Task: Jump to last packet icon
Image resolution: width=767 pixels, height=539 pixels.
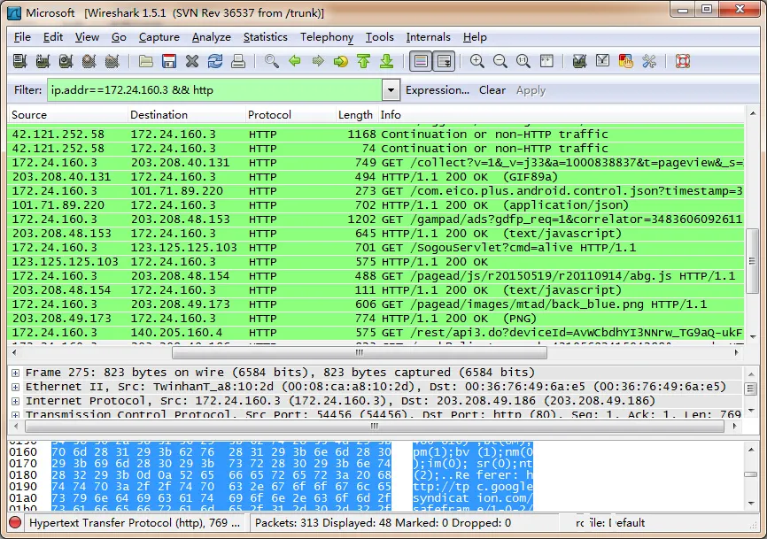Action: tap(387, 61)
